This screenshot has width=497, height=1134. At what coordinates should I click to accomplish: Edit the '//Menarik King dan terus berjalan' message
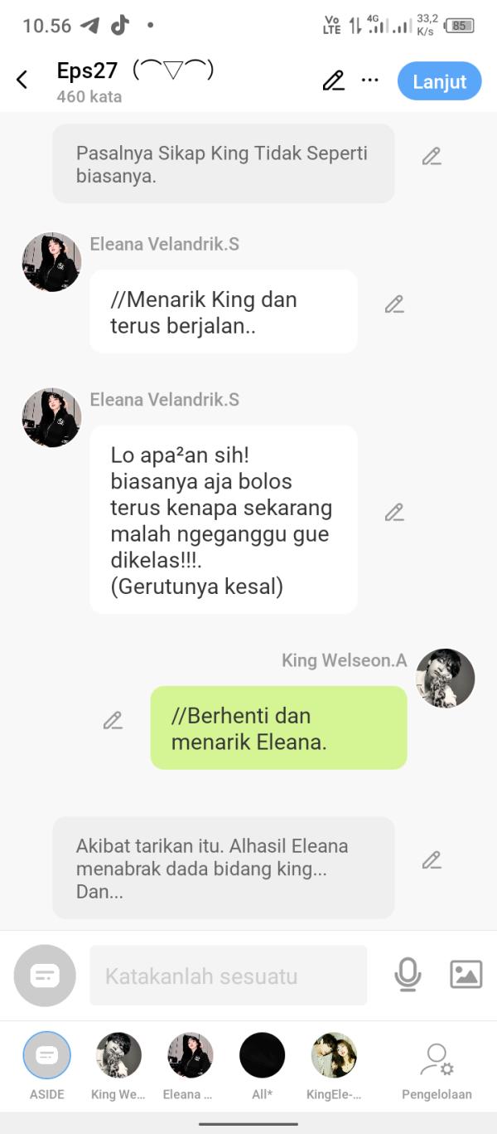pos(394,304)
